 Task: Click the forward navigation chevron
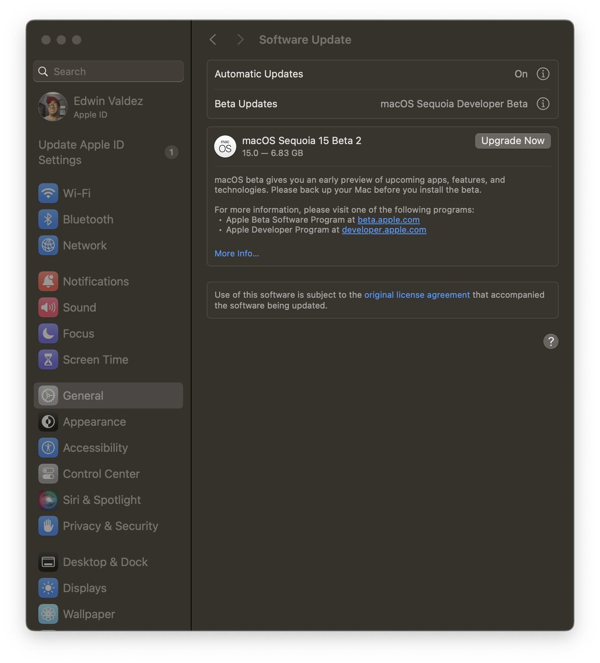(240, 39)
